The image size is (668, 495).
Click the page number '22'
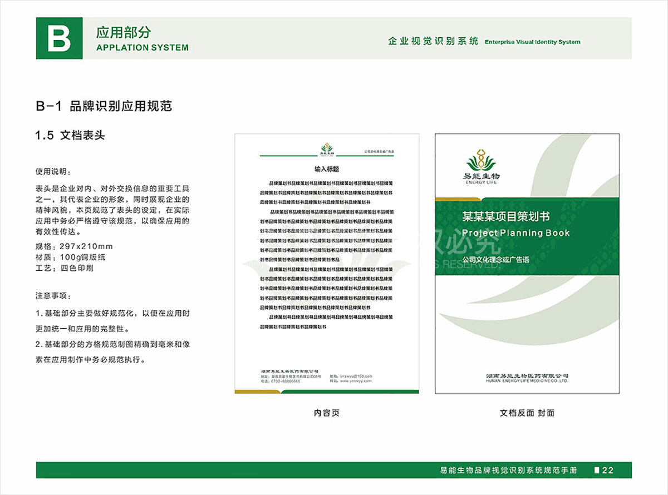pos(608,471)
